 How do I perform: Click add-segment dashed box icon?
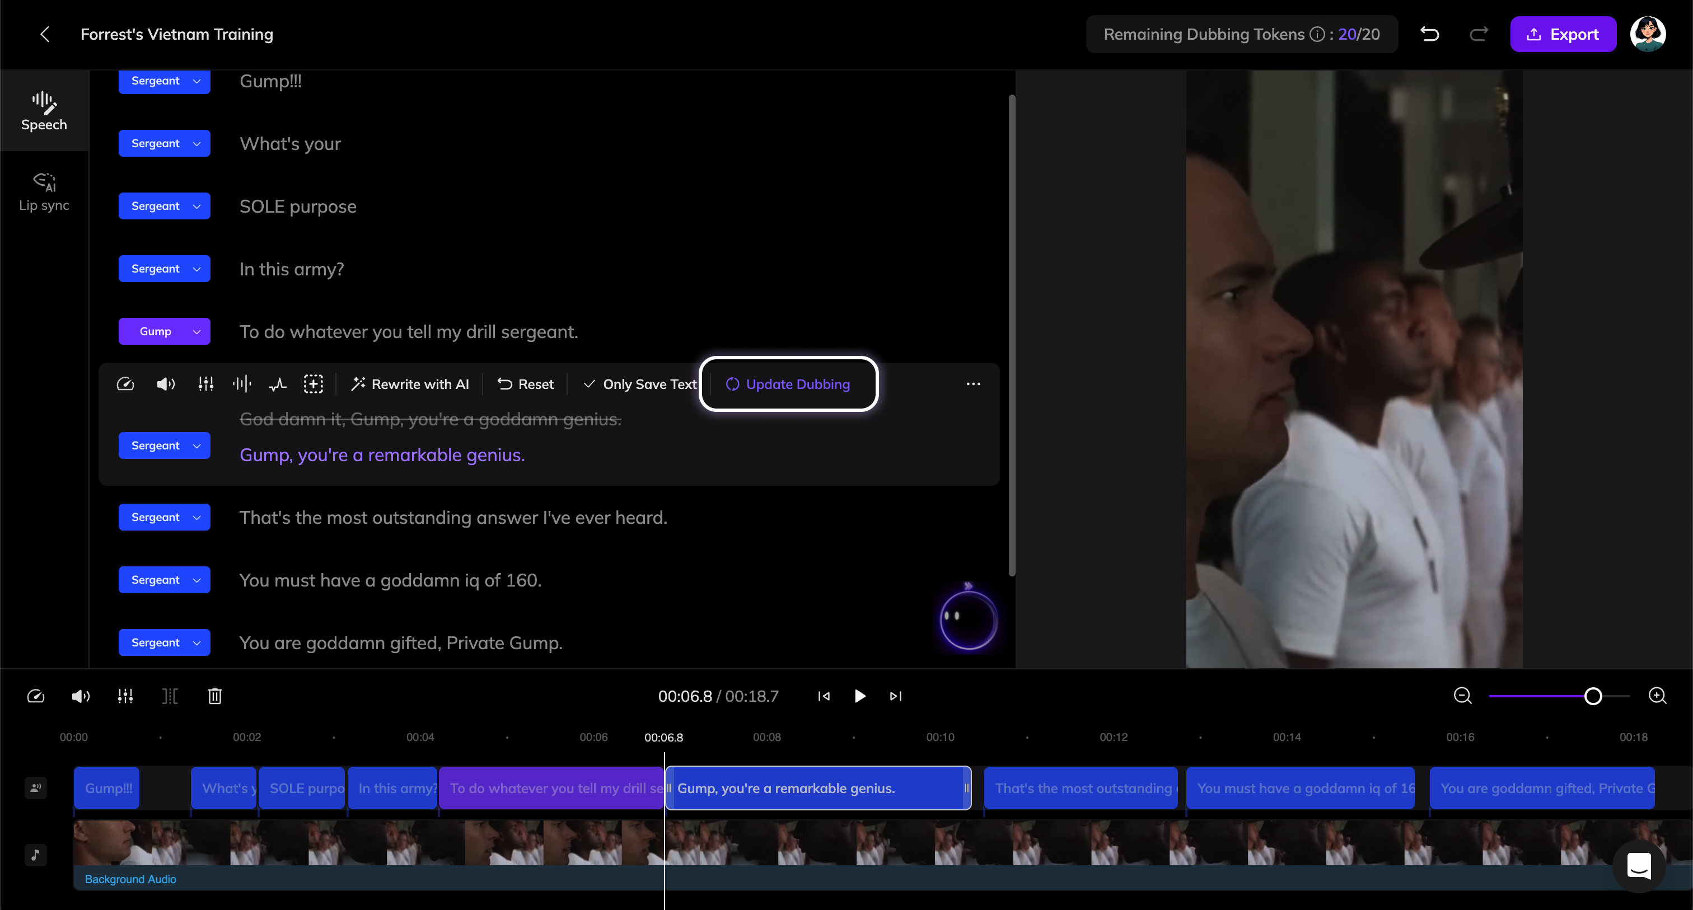click(x=314, y=384)
